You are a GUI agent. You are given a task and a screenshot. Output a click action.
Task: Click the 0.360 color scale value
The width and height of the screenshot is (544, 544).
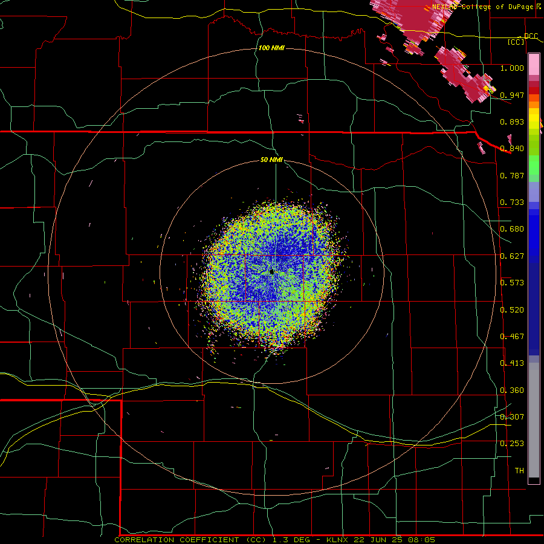[512, 390]
